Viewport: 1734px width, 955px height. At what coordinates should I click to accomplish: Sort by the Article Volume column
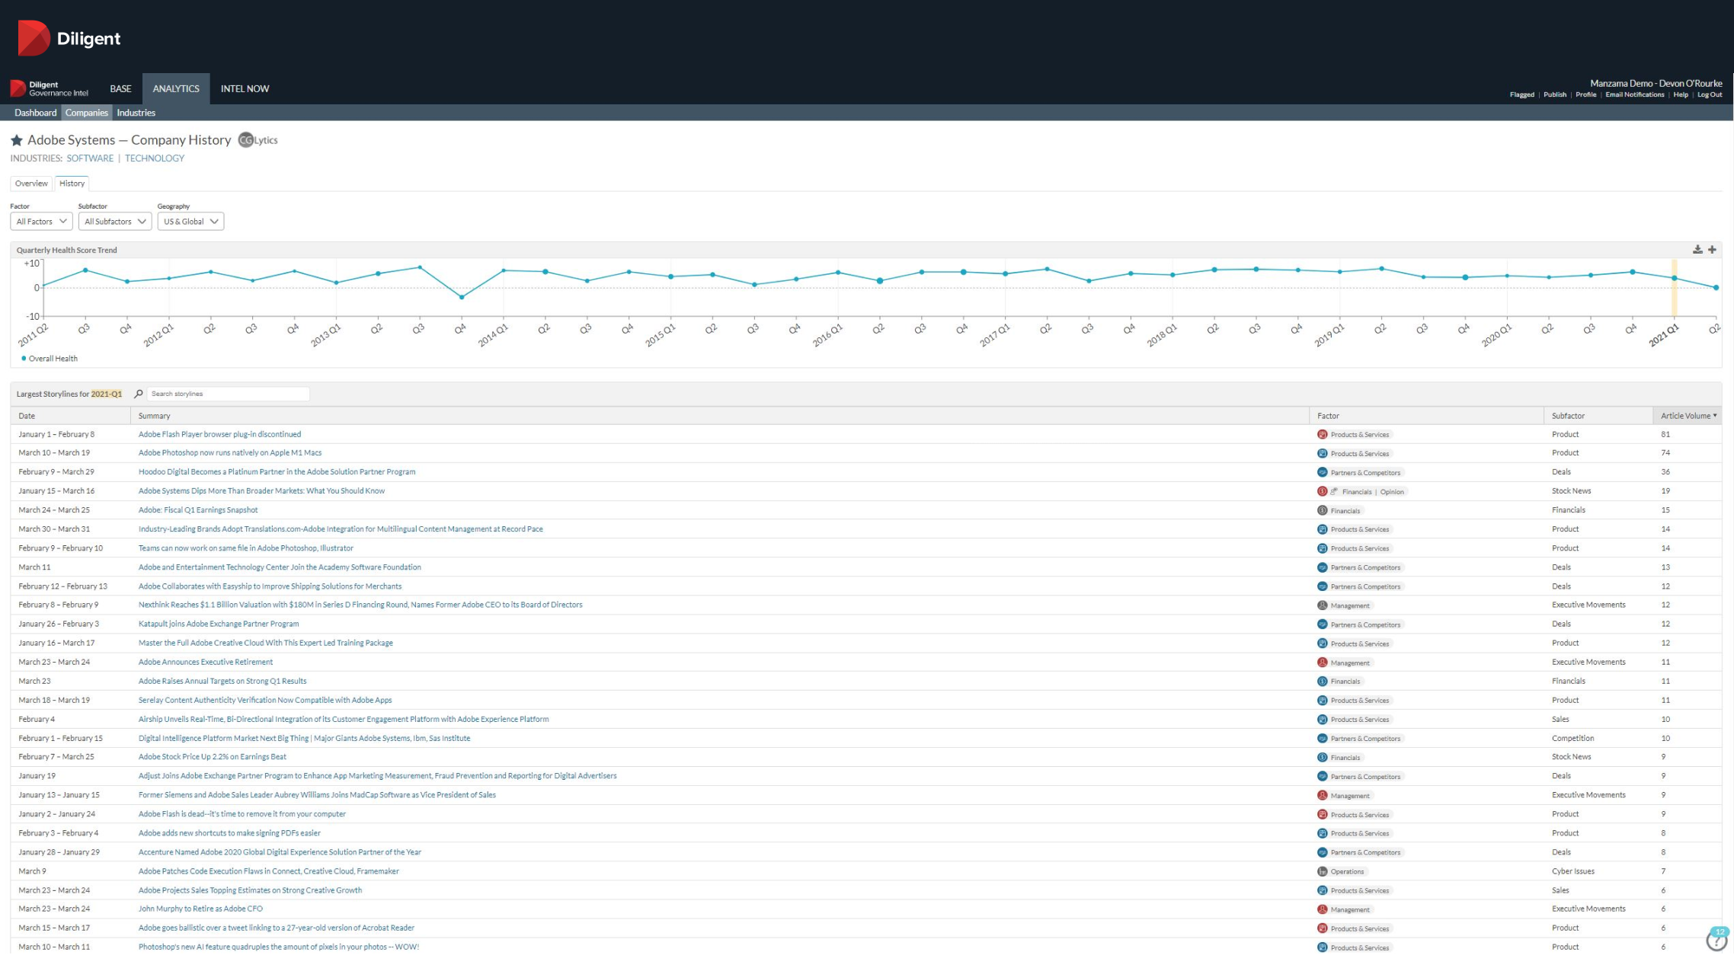pyautogui.click(x=1687, y=416)
